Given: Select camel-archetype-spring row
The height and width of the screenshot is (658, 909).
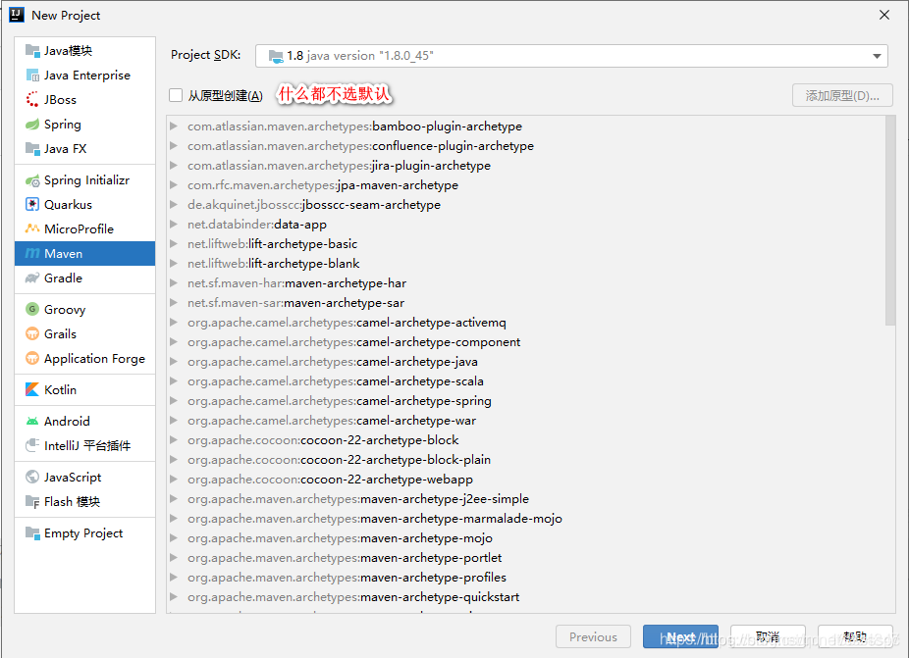Looking at the screenshot, I should pos(526,401).
